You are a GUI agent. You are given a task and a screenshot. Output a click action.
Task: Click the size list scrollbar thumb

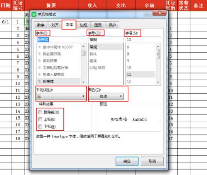click(x=158, y=54)
